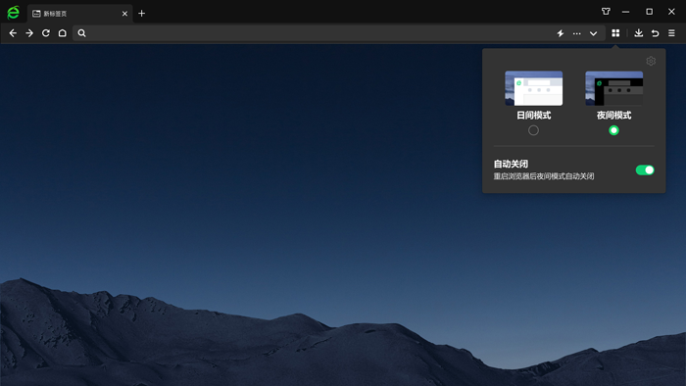This screenshot has width=686, height=386.
Task: Open night mode settings gear
Action: [651, 61]
